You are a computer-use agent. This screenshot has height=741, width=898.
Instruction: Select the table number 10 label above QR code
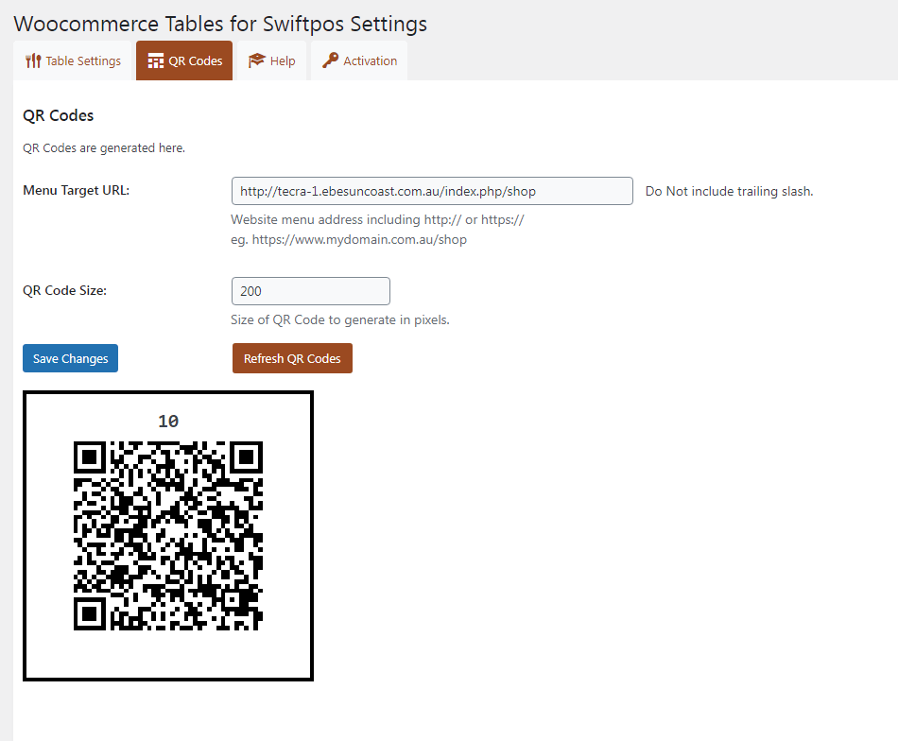pyautogui.click(x=168, y=422)
